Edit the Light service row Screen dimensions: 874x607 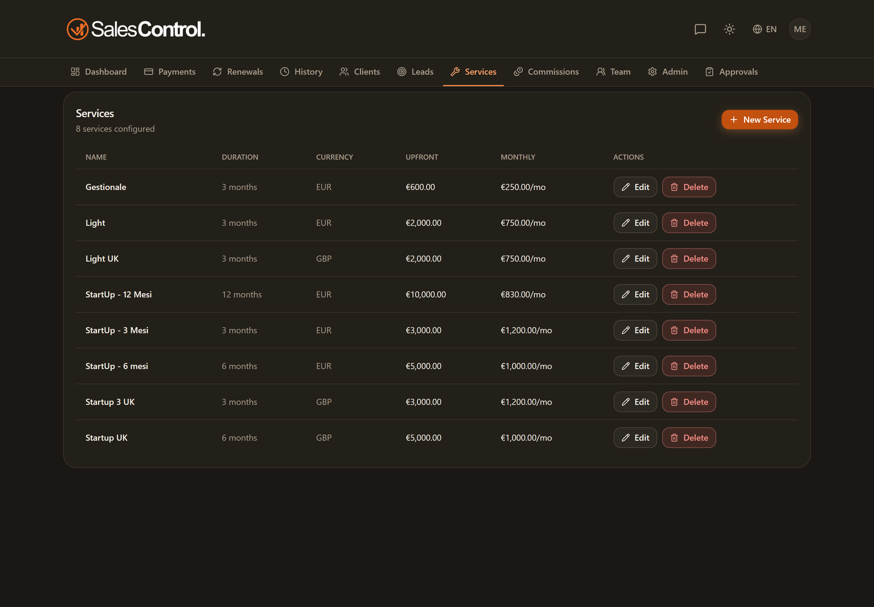pos(635,223)
